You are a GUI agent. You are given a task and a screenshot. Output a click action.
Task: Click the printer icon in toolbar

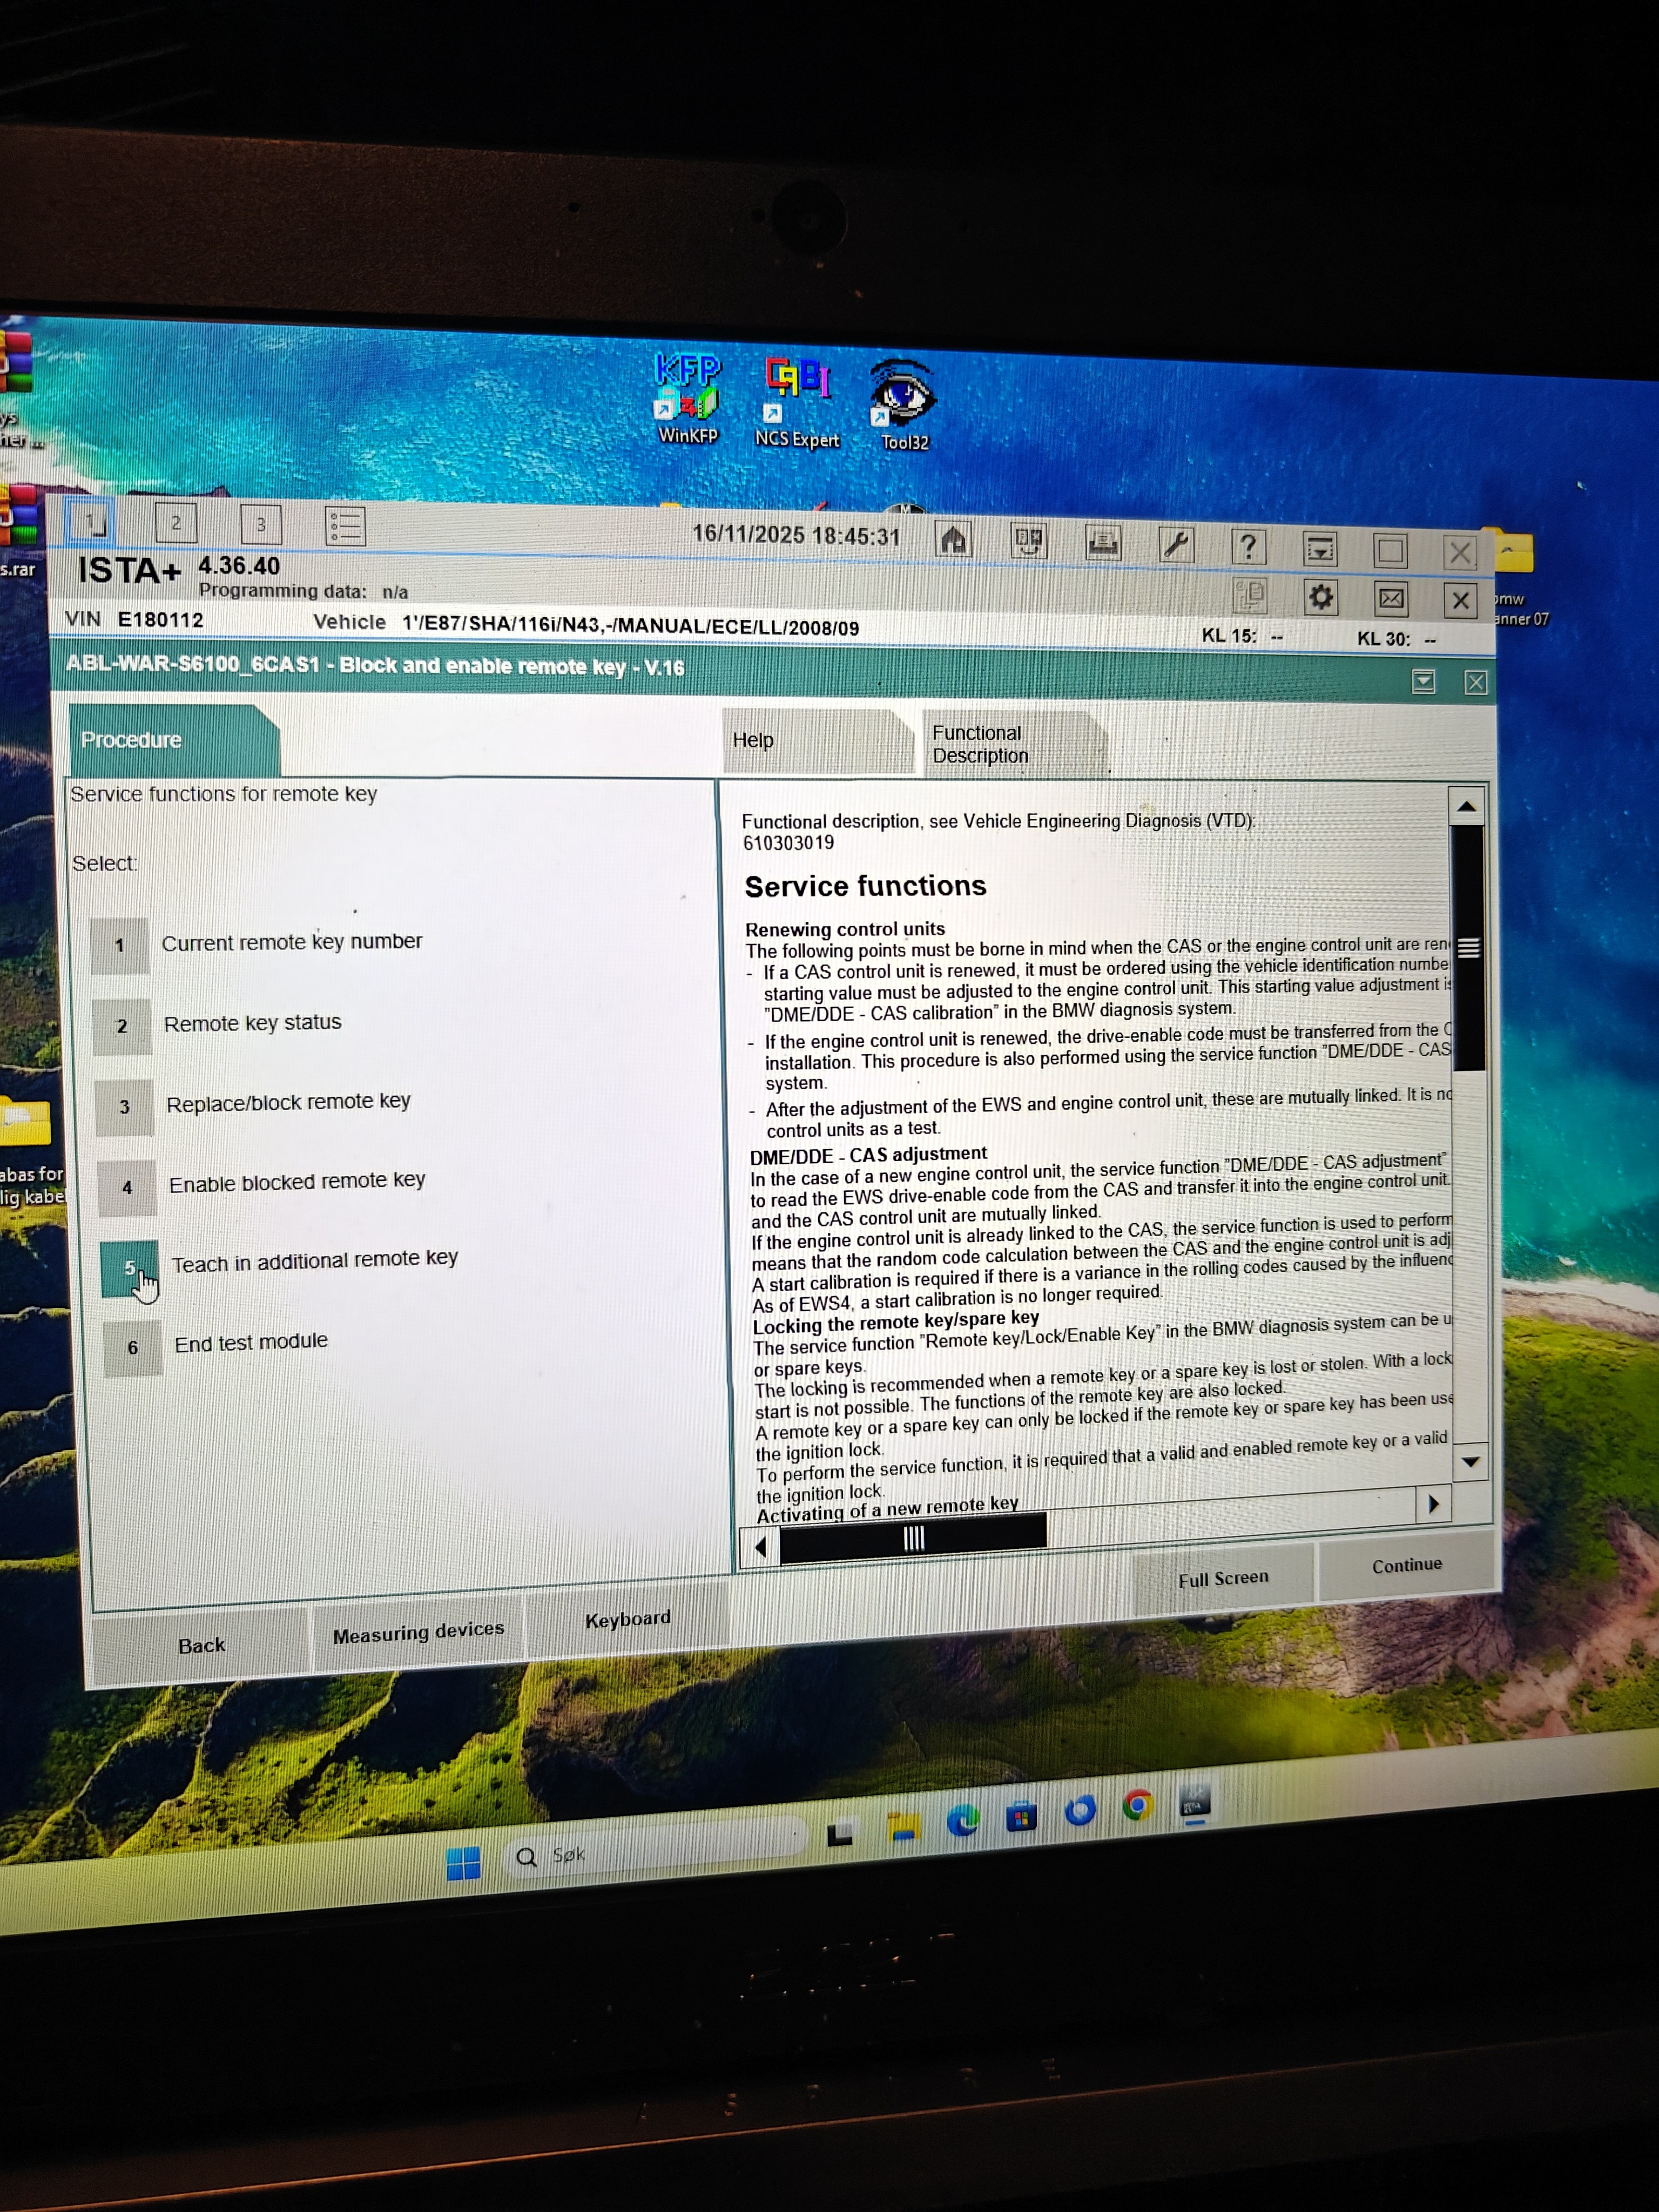(x=1102, y=543)
